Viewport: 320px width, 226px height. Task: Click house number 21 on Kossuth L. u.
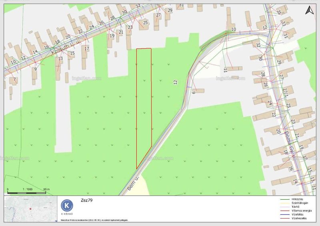121,32
